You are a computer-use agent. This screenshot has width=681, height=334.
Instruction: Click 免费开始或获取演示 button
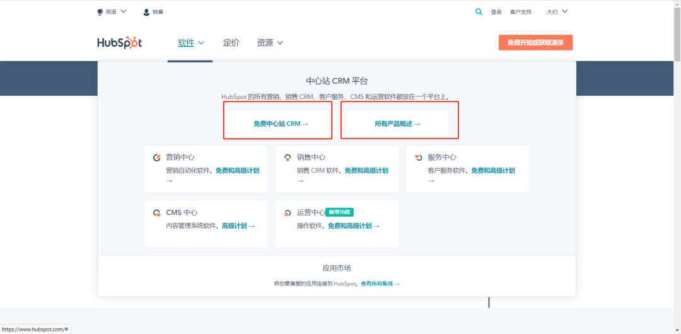(535, 43)
